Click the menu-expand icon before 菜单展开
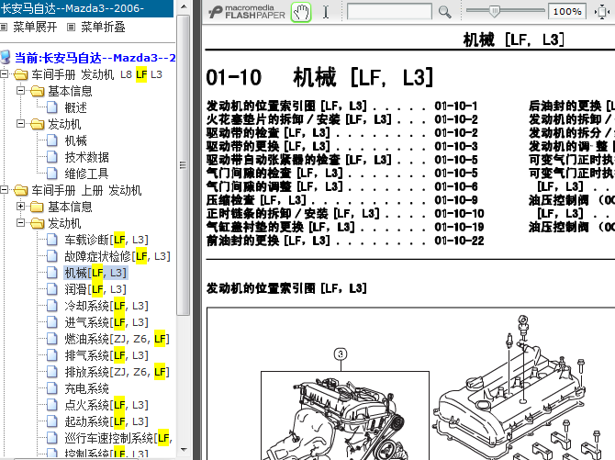 point(4,27)
